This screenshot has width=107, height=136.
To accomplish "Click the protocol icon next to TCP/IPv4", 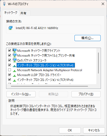I will (14, 66).
